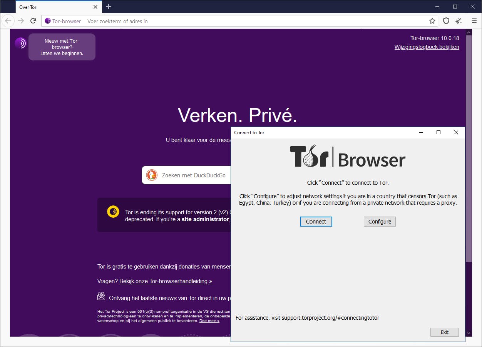This screenshot has width=482, height=347.
Task: Click the support.torproject.org assistance text
Action: (x=307, y=318)
